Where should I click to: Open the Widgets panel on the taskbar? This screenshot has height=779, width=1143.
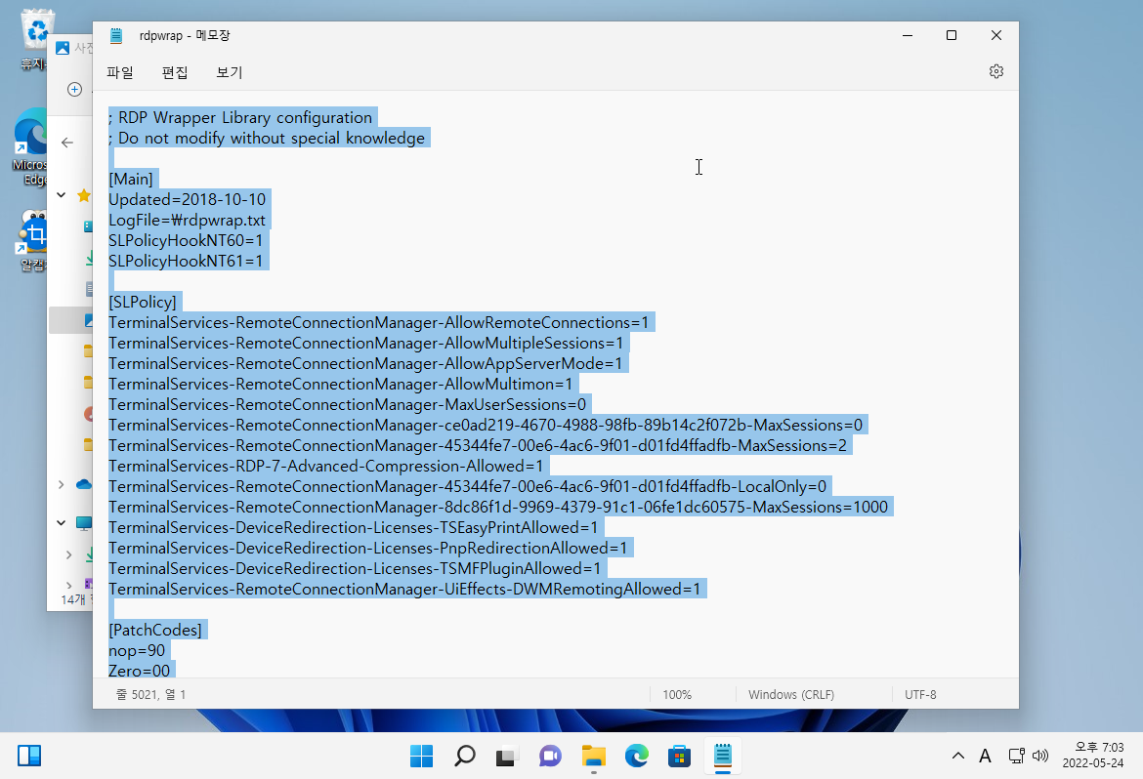[x=29, y=756]
